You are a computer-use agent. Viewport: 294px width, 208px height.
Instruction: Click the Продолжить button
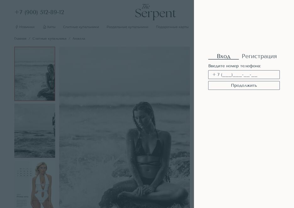pyautogui.click(x=244, y=86)
